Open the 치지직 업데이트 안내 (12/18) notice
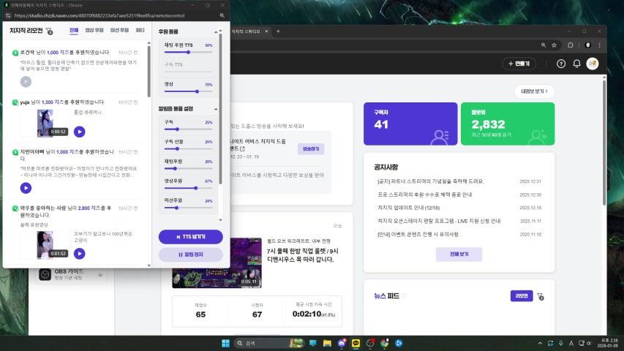 [x=408, y=208]
